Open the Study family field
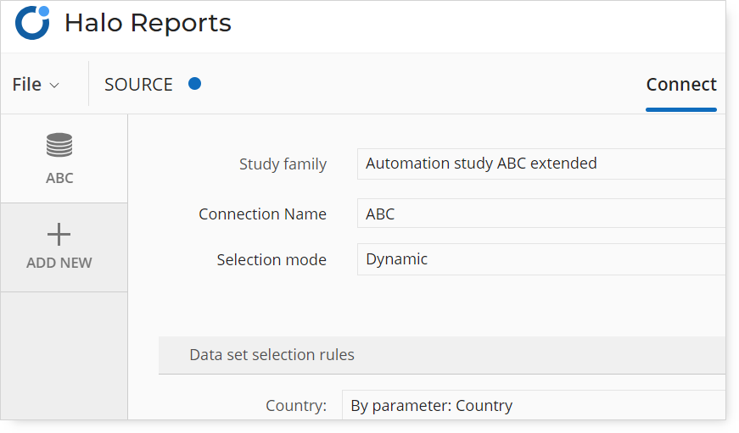 (541, 164)
